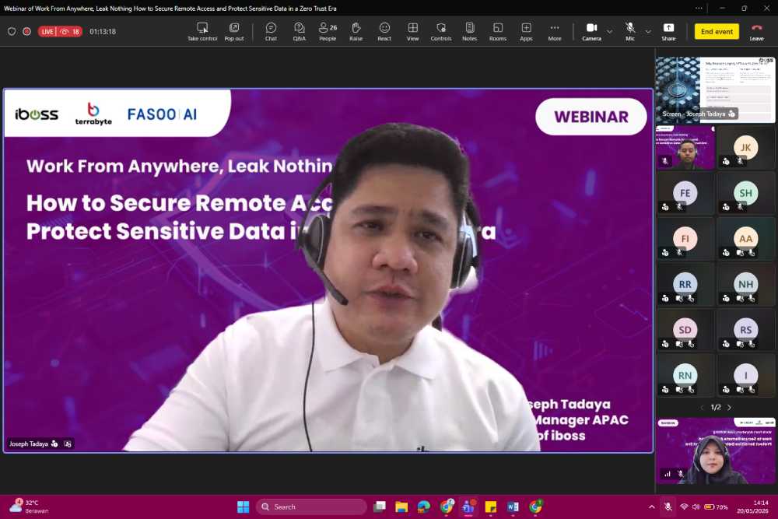Show the People list with 26 attendees
778x519 pixels.
click(328, 32)
